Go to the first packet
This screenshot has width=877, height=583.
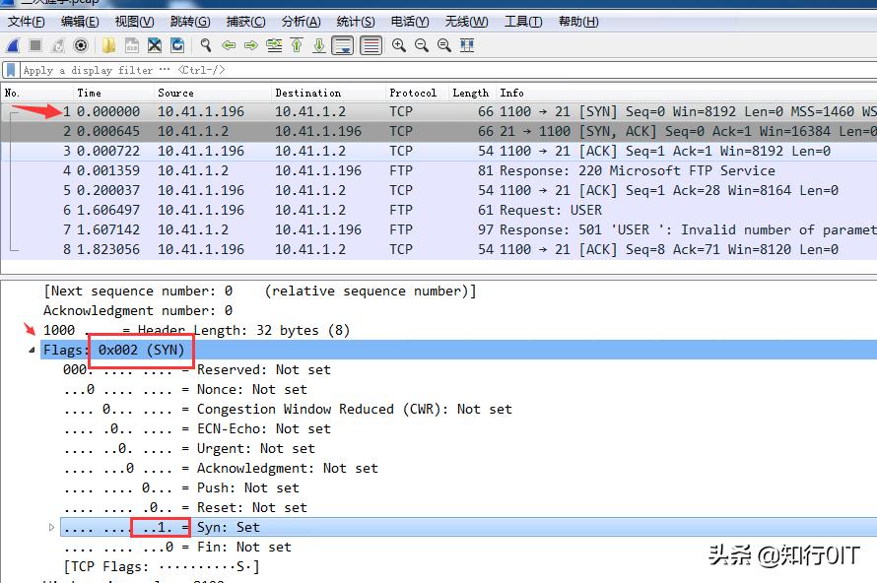pyautogui.click(x=298, y=44)
